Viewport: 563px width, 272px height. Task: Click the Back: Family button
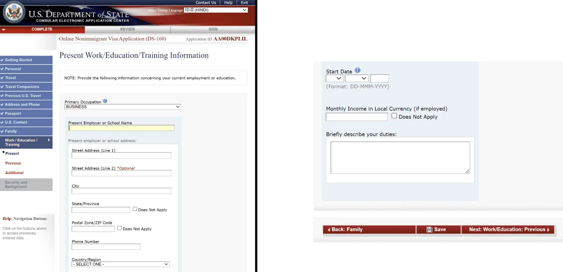pyautogui.click(x=369, y=230)
